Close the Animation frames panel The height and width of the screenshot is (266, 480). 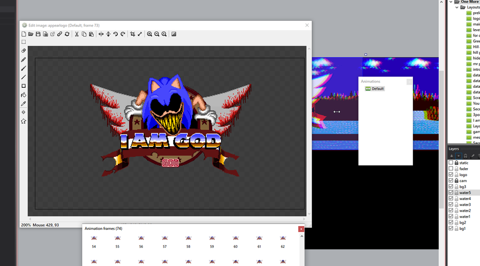(x=301, y=229)
